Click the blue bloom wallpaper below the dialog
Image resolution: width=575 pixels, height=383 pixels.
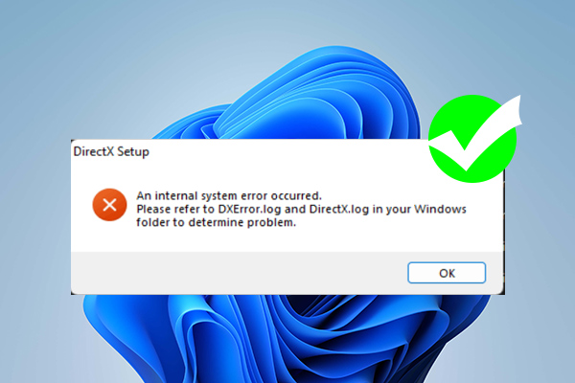286,337
